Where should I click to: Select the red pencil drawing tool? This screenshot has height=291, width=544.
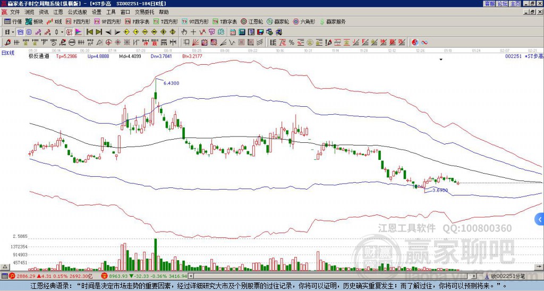coord(7,42)
